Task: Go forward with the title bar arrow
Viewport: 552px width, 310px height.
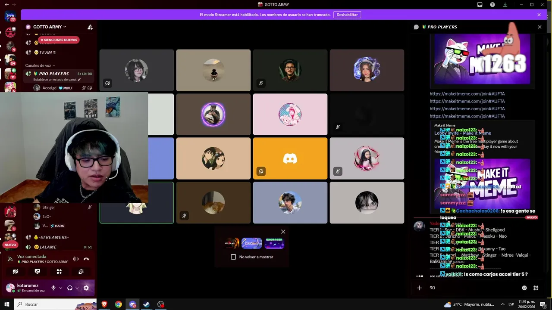Action: [x=15, y=4]
